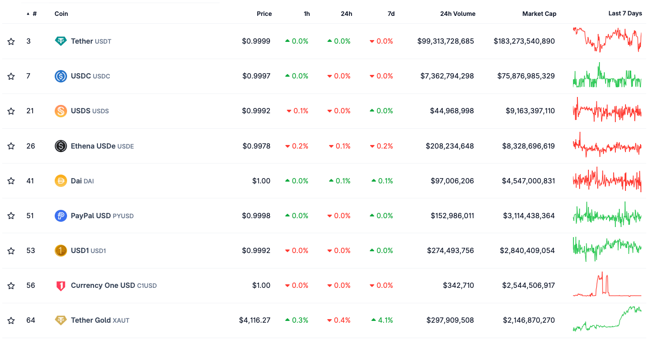
Task: Click the Dai coin logo icon
Action: tap(60, 181)
